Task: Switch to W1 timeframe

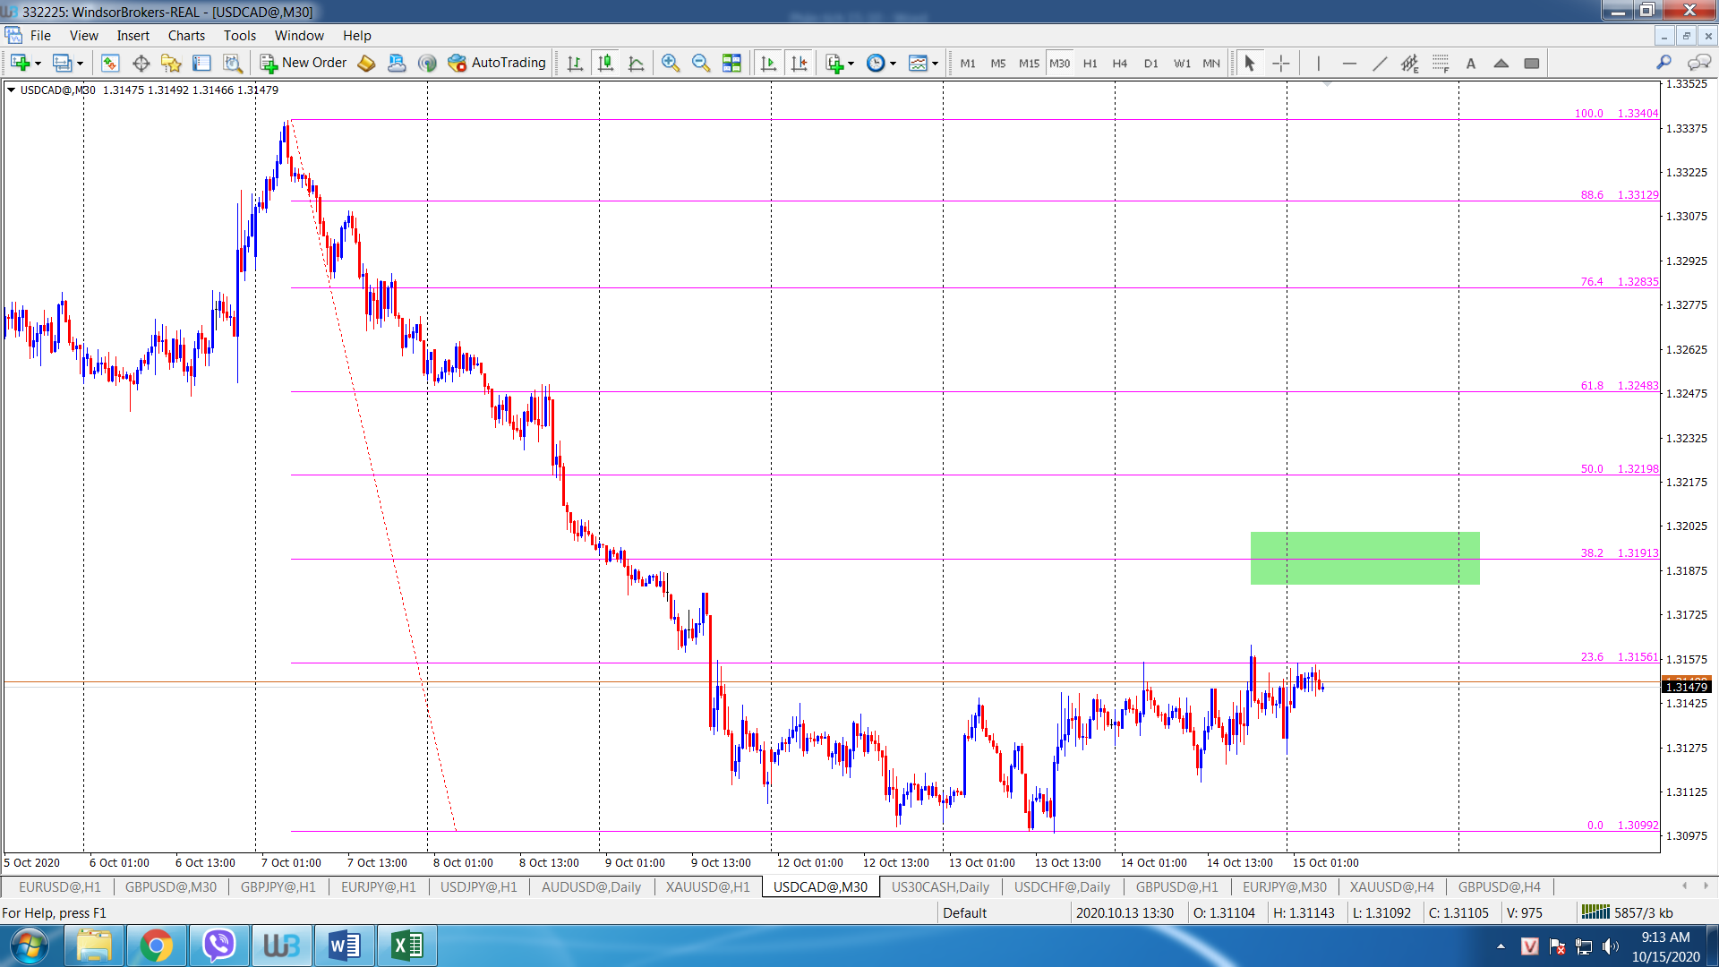Action: pos(1182,64)
